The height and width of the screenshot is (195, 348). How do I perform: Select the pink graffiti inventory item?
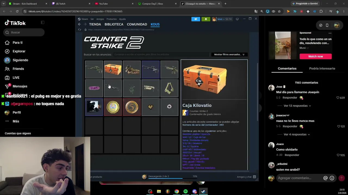pos(94,88)
